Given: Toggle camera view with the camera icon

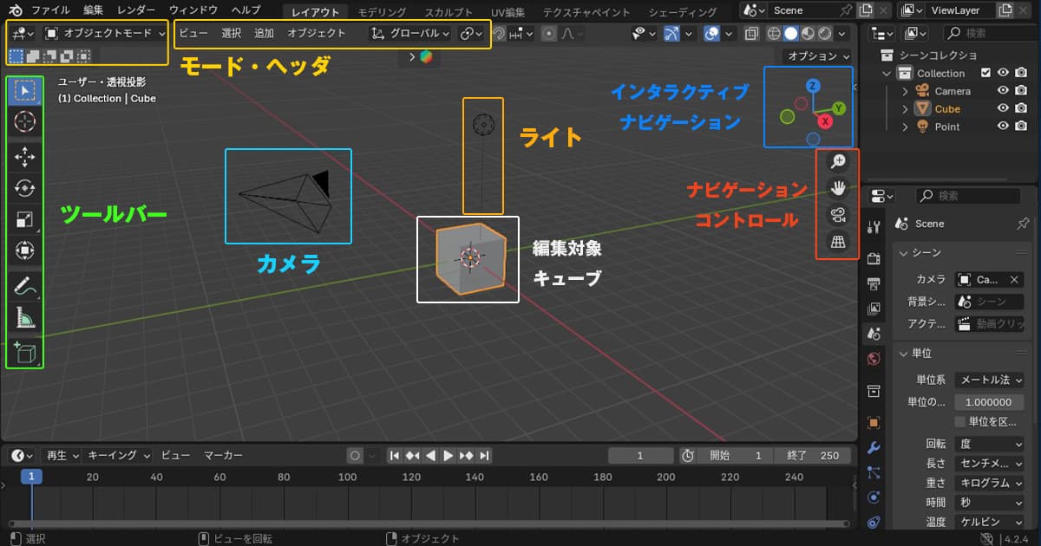Looking at the screenshot, I should (x=838, y=215).
